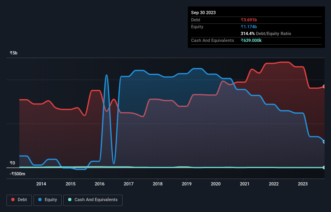Click the 2015 x-axis label
This screenshot has height=212, width=331.
tap(71, 184)
